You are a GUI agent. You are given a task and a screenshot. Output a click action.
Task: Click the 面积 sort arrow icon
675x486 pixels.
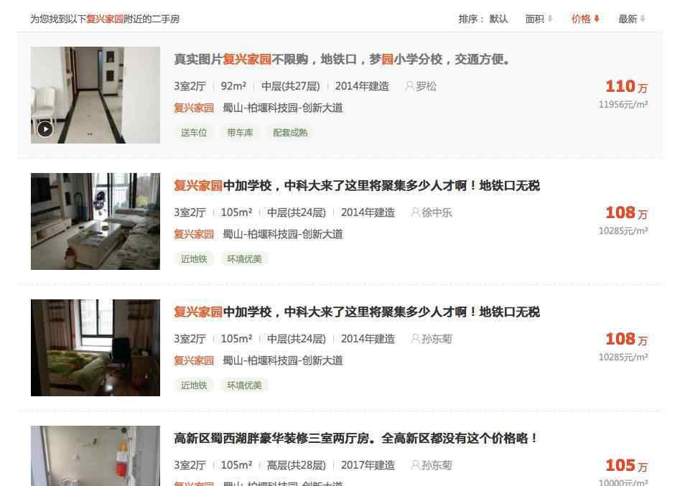[550, 19]
